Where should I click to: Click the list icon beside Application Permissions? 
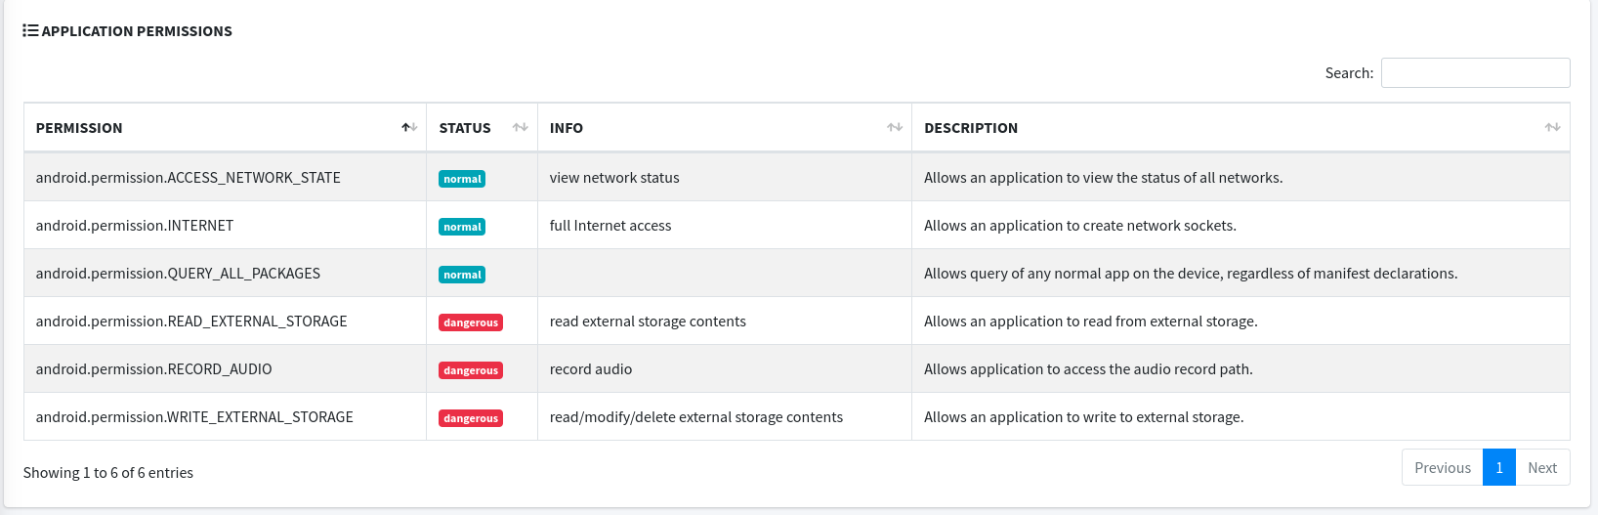coord(30,31)
